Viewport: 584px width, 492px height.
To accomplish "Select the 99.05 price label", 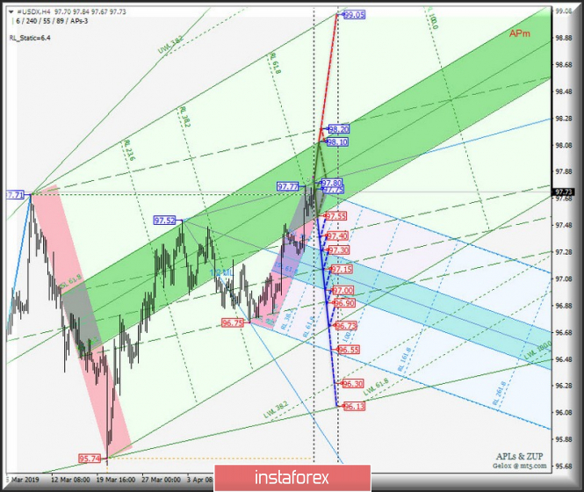I will (354, 15).
